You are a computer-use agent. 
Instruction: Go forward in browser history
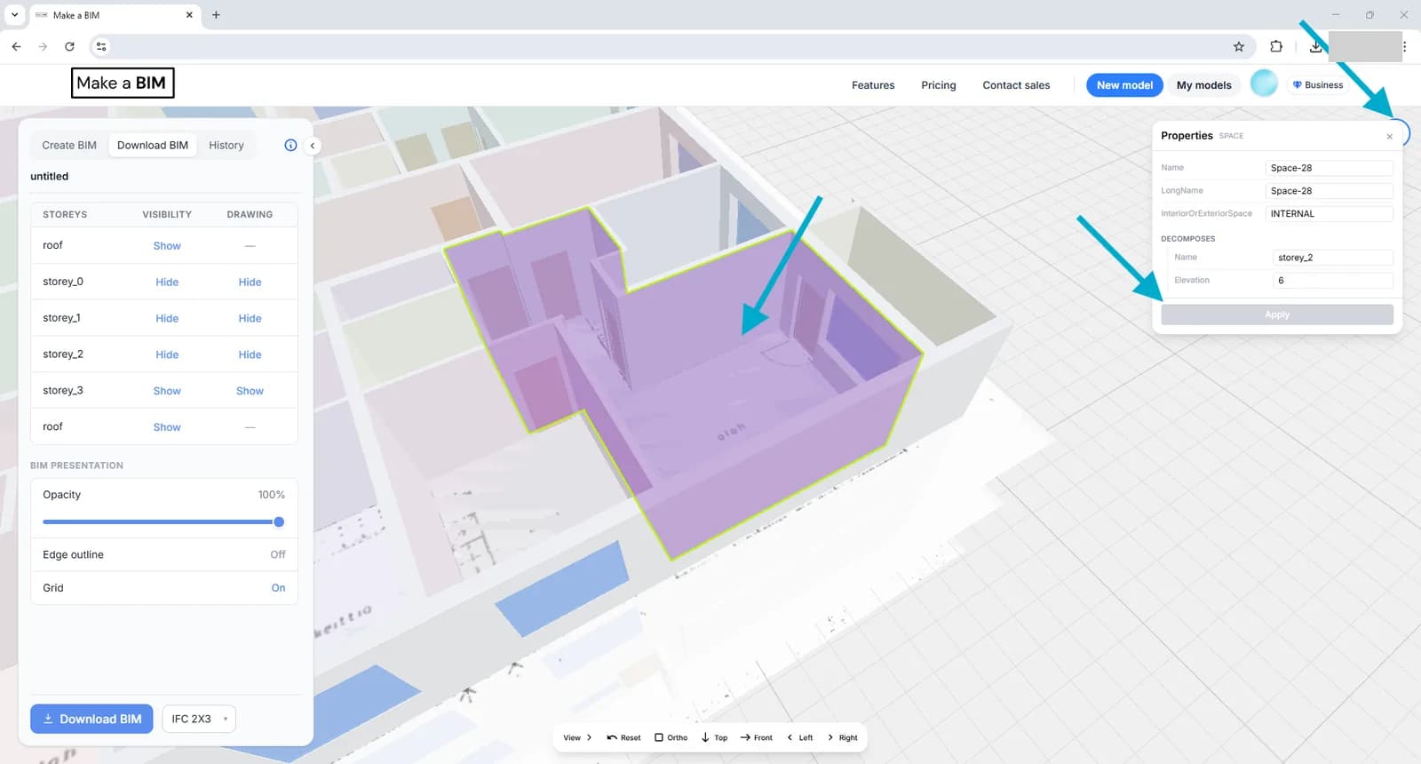point(43,46)
